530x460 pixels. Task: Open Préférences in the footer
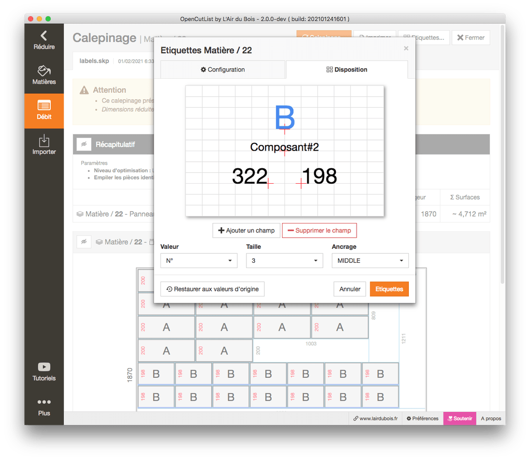click(x=422, y=419)
